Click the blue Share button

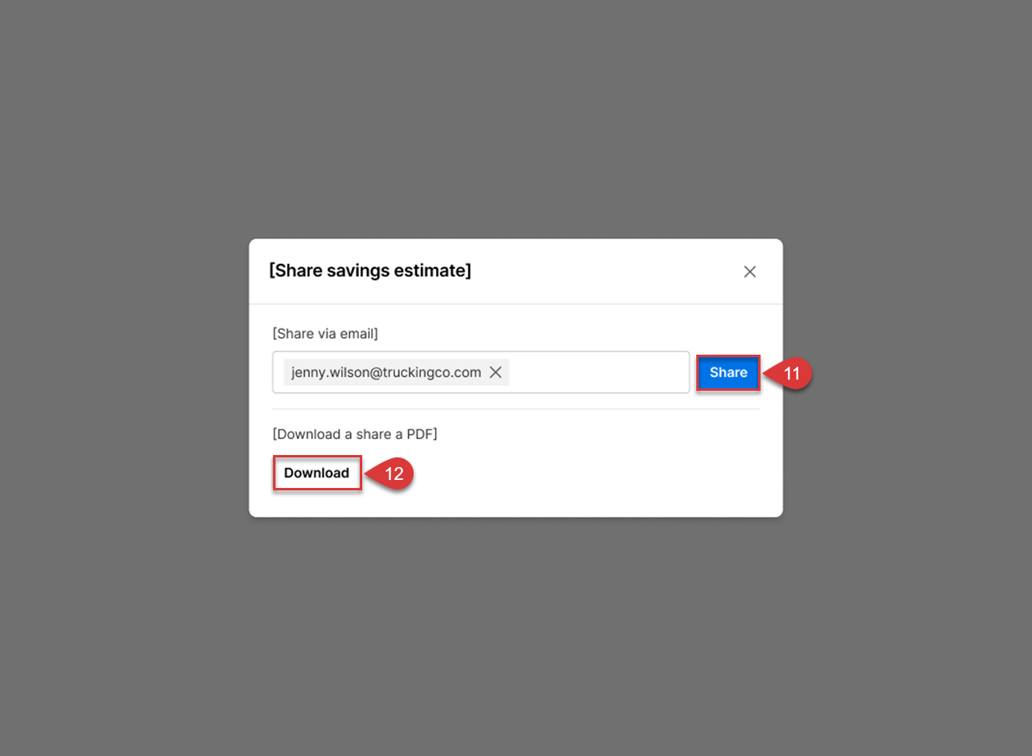[728, 373]
